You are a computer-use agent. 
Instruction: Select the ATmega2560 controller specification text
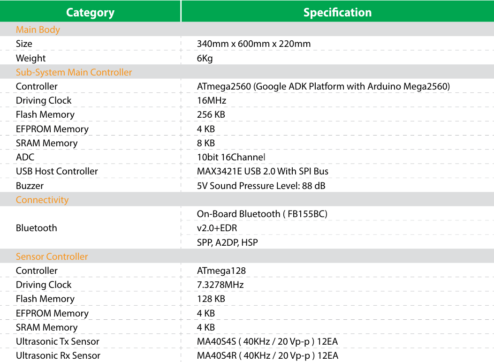[324, 87]
